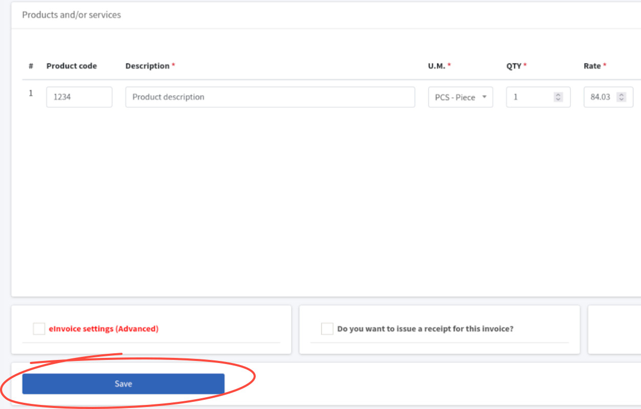641x409 pixels.
Task: Enable the eInvoice settings (Advanced) checkbox
Action: (39, 329)
